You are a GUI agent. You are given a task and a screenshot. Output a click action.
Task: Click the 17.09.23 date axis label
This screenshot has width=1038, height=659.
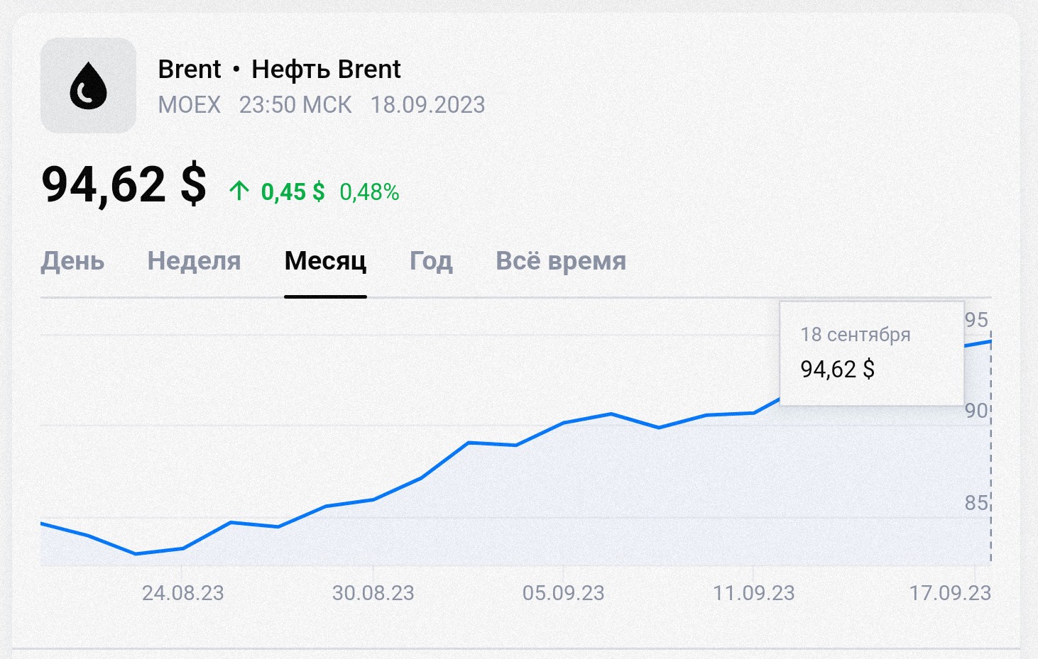(x=950, y=593)
